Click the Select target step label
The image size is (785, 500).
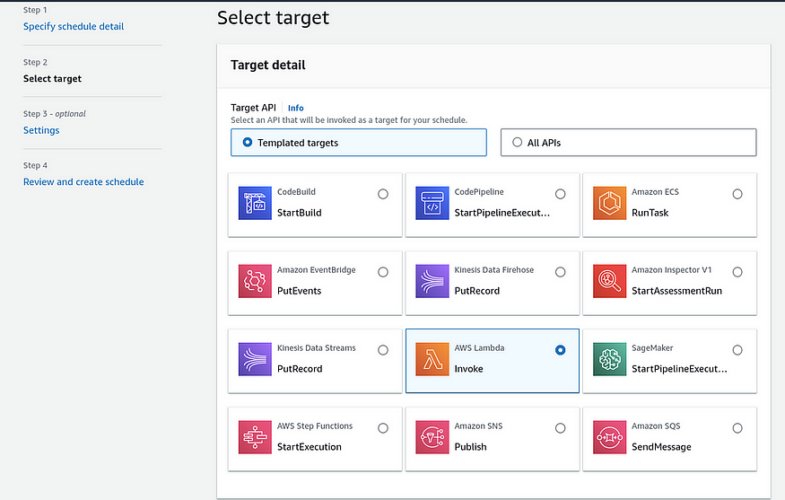52,79
